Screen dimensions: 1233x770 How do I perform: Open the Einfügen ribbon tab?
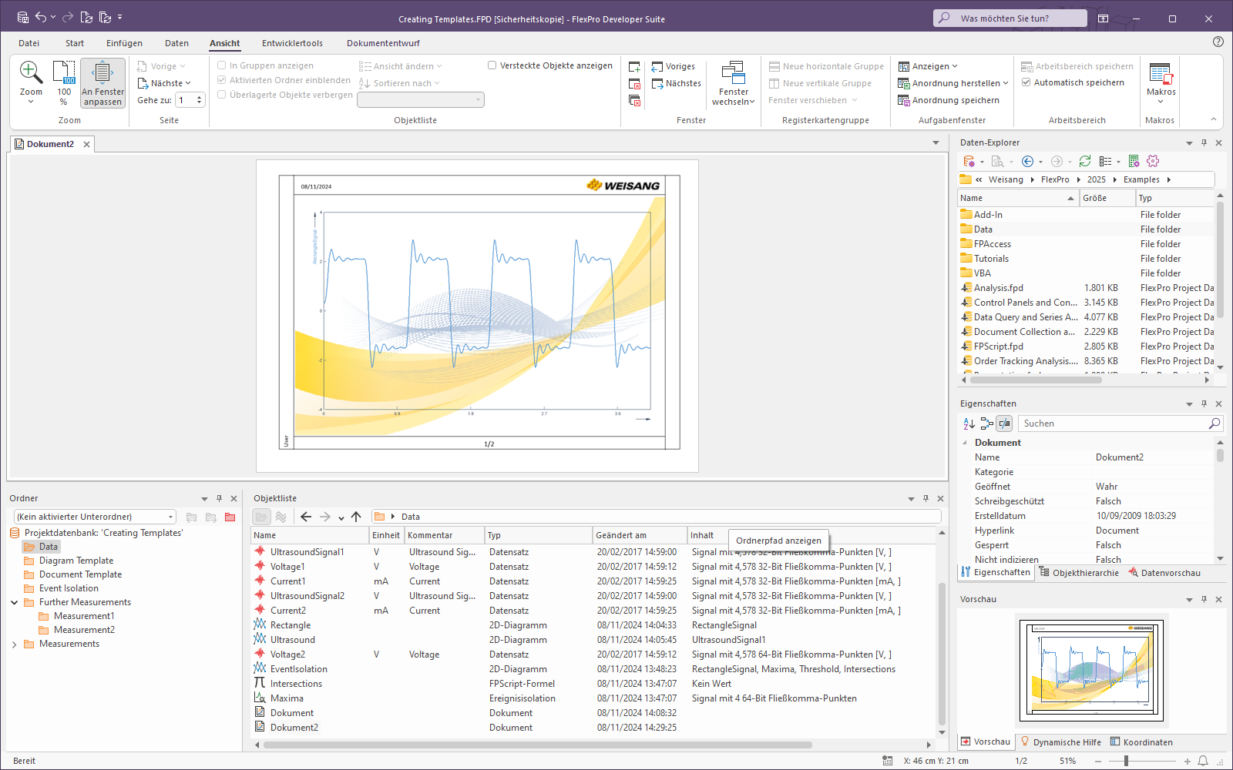124,43
